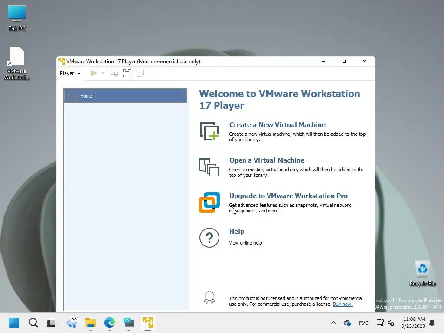Open the notifications bell icon

tap(432, 323)
